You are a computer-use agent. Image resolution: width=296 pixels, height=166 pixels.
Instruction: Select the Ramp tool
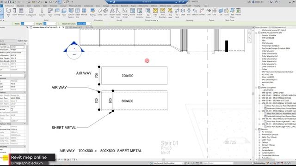100,12
